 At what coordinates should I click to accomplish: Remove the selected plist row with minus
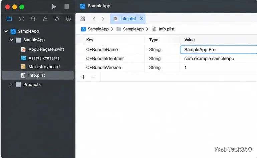click(93, 77)
